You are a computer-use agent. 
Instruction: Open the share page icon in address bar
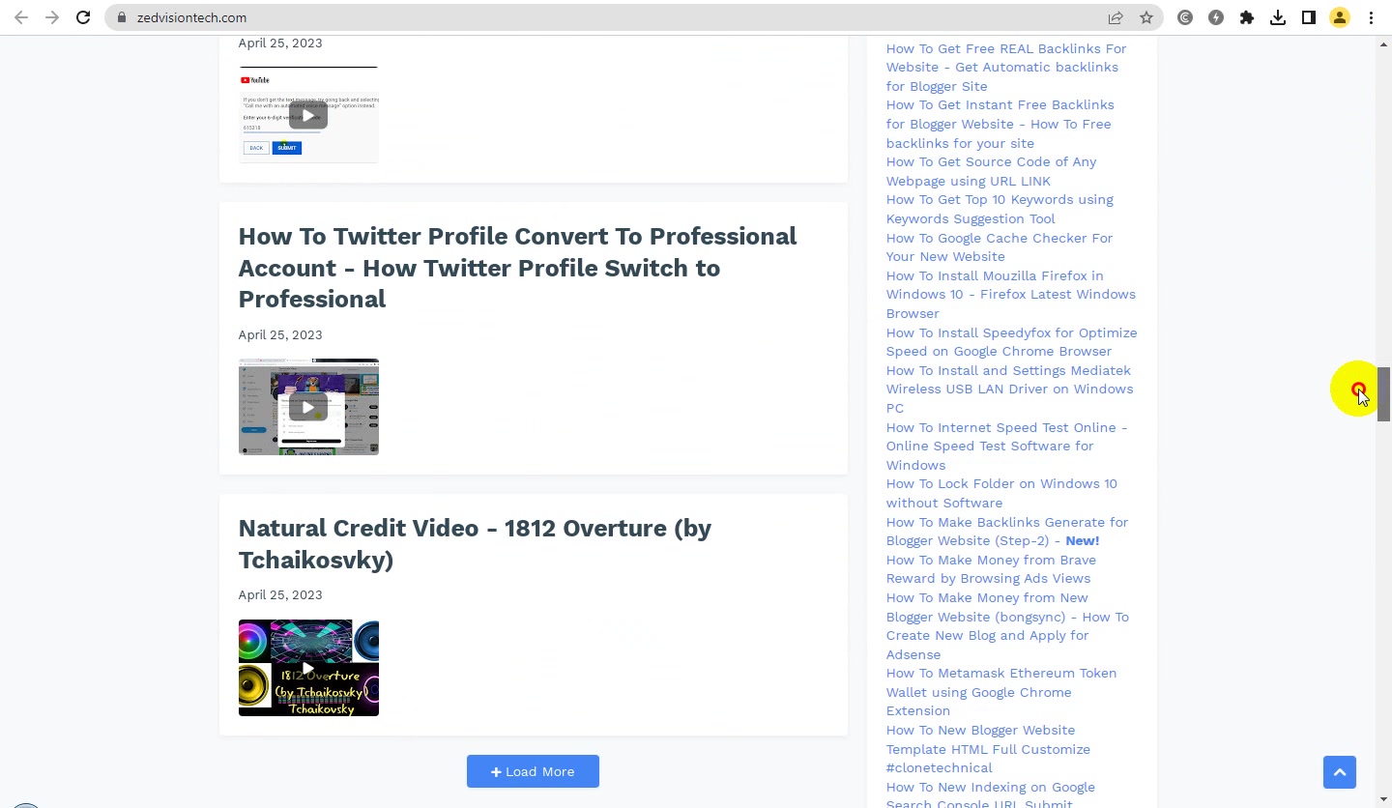click(x=1116, y=17)
